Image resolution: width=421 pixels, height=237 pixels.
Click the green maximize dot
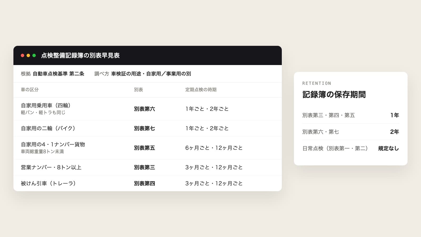click(x=34, y=55)
